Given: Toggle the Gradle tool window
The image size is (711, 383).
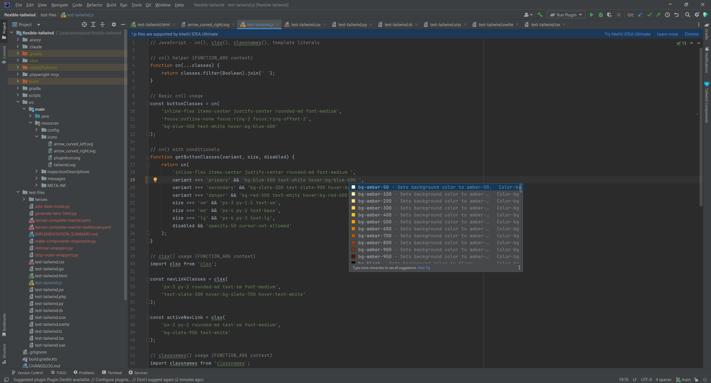Looking at the screenshot, I should pyautogui.click(x=707, y=31).
